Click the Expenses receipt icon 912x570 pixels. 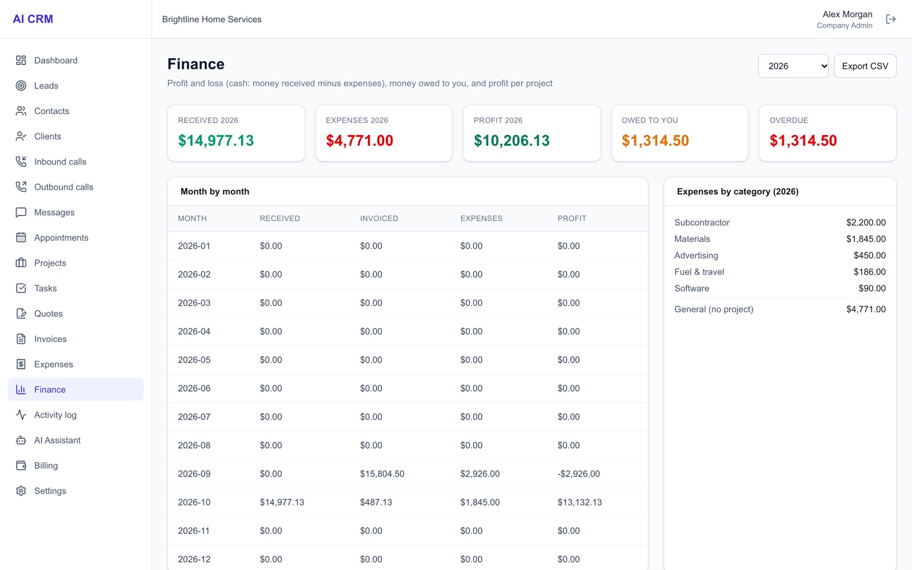tap(21, 364)
